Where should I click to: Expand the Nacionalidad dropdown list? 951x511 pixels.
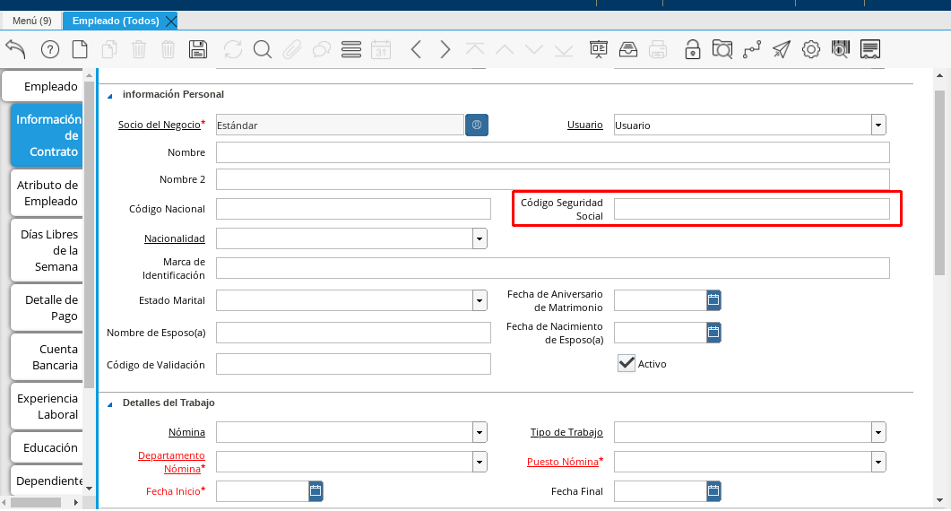pyautogui.click(x=480, y=238)
